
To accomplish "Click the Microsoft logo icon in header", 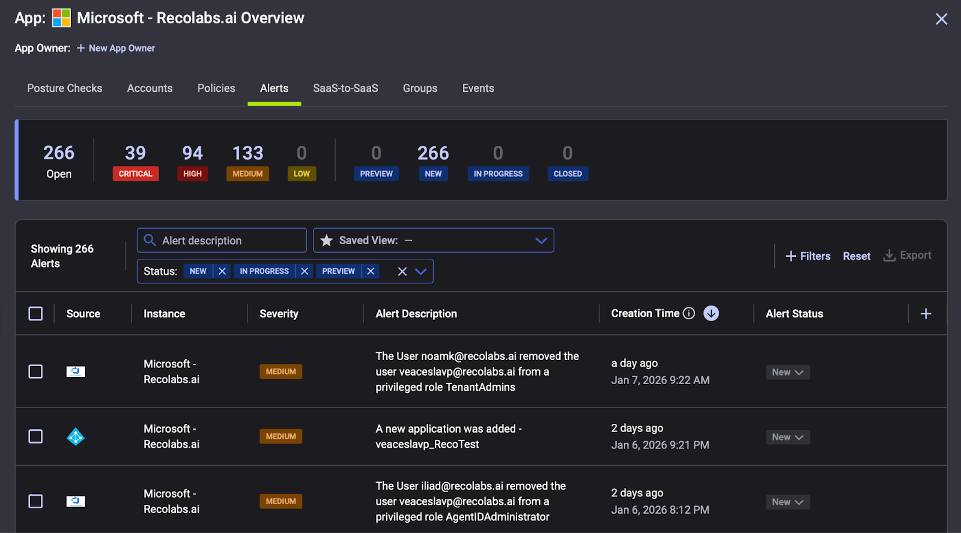I will 61,18.
